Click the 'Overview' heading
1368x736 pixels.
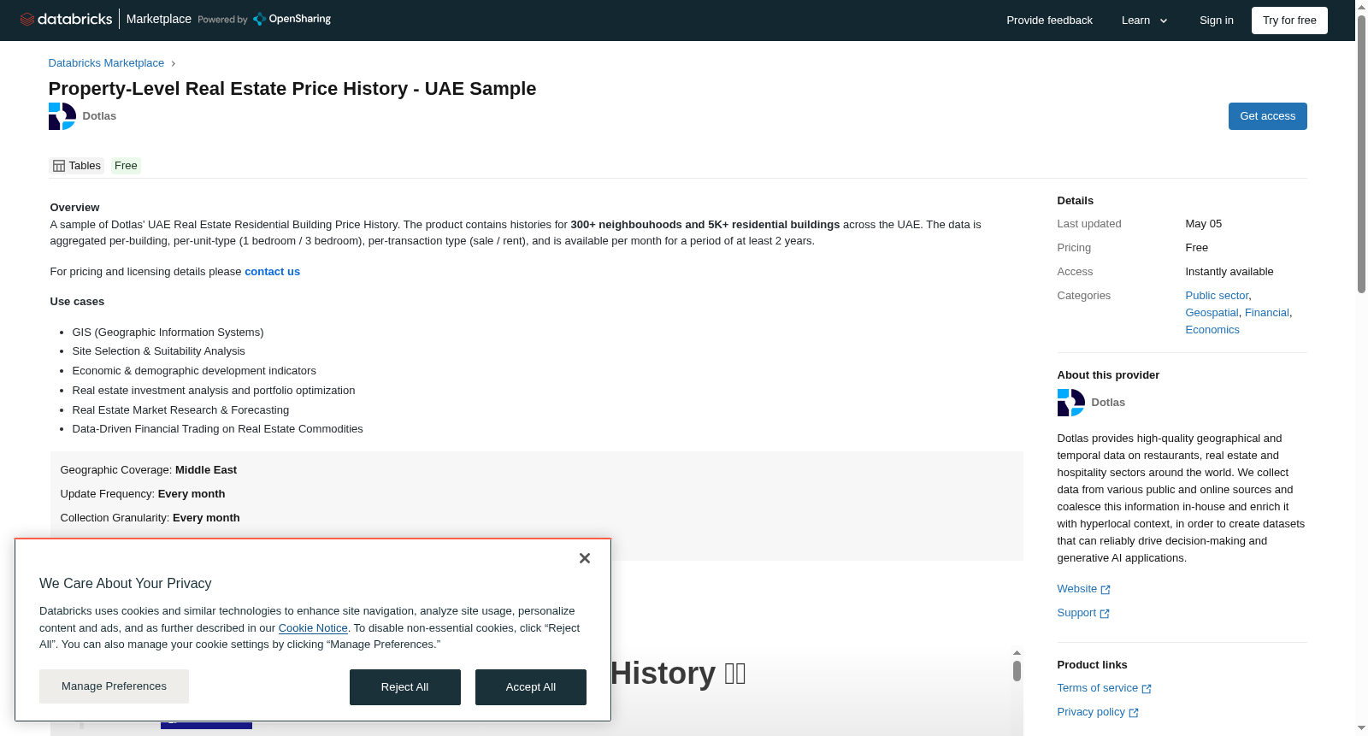(x=74, y=208)
